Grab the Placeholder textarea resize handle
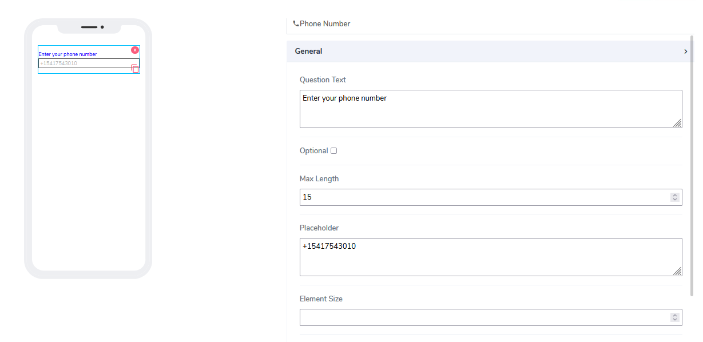The height and width of the screenshot is (342, 703). pyautogui.click(x=677, y=271)
